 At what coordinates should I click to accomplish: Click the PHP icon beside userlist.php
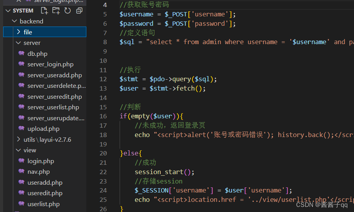[21, 204]
